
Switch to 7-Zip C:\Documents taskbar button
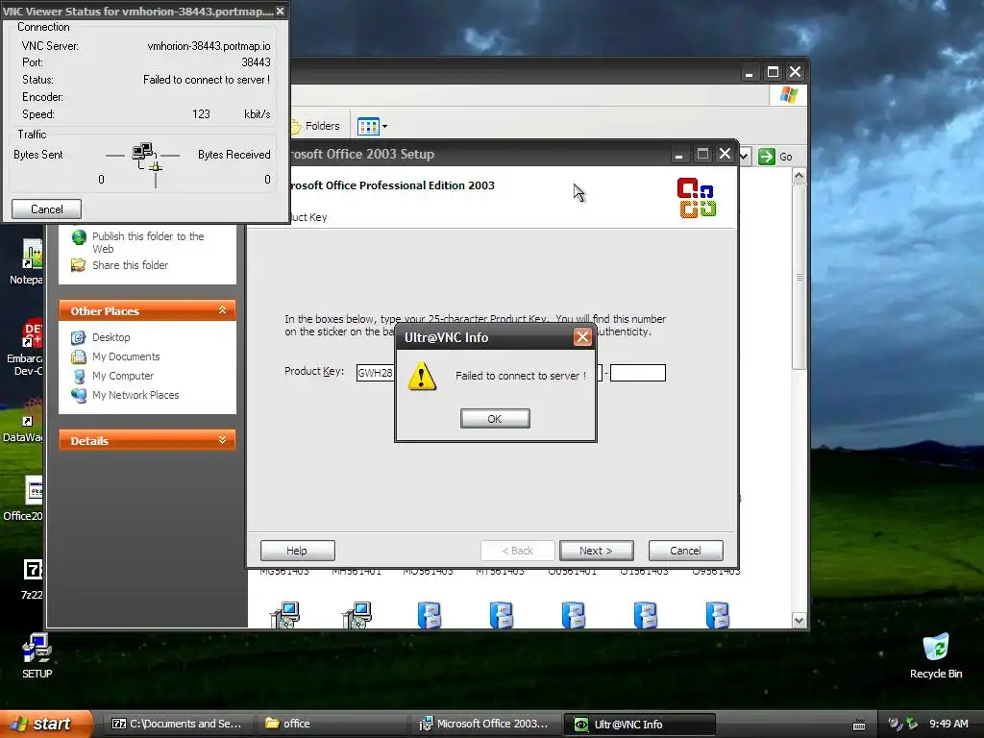[x=177, y=724]
